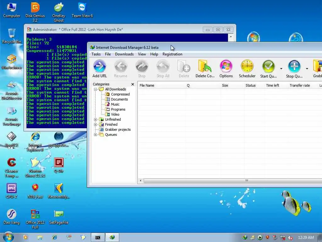The image size is (322, 242).
Task: Open the Start Queue dropdown arrow
Action: (x=281, y=69)
